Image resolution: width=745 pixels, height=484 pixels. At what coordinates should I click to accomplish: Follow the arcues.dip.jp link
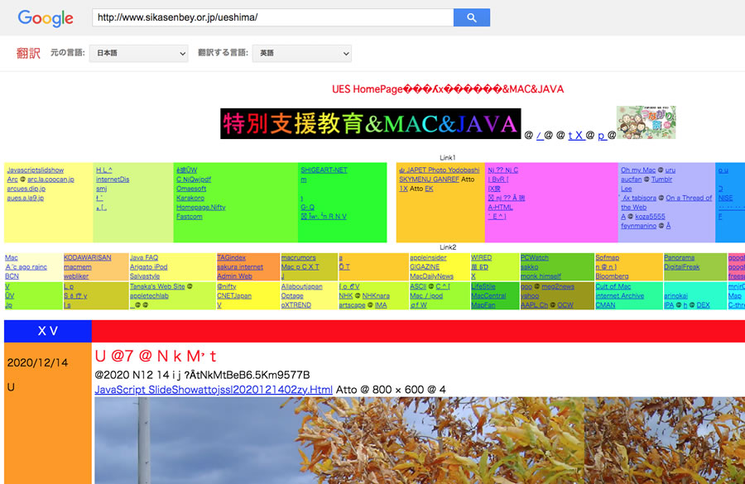[26, 189]
